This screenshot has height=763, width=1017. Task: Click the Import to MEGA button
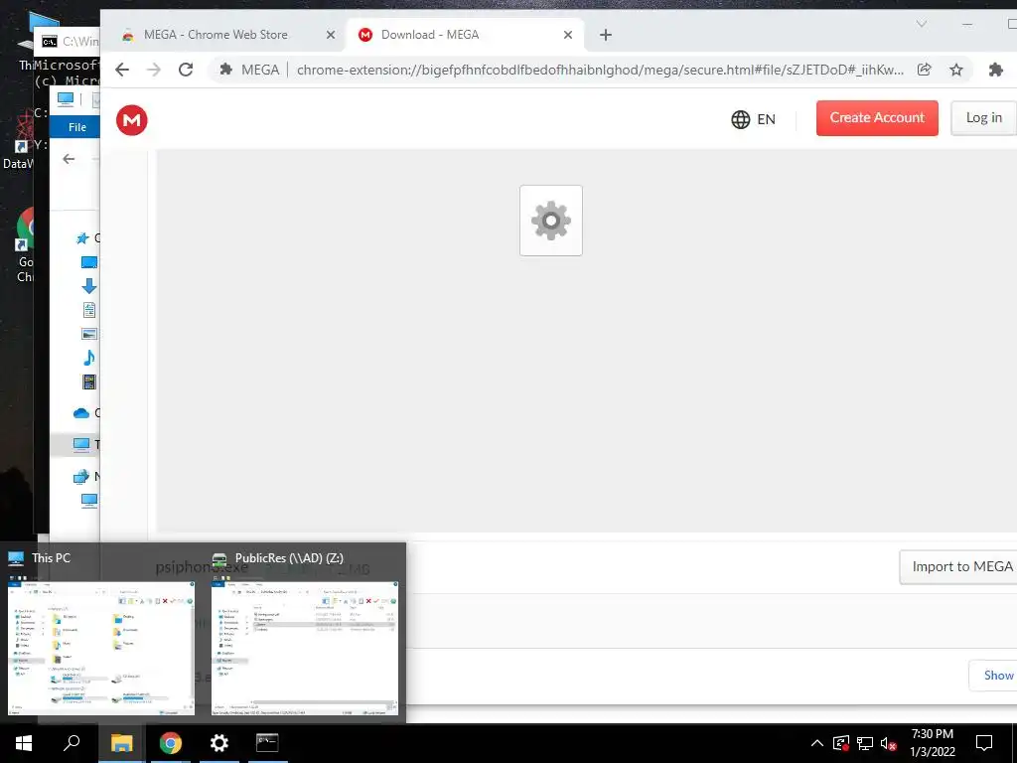coord(958,566)
